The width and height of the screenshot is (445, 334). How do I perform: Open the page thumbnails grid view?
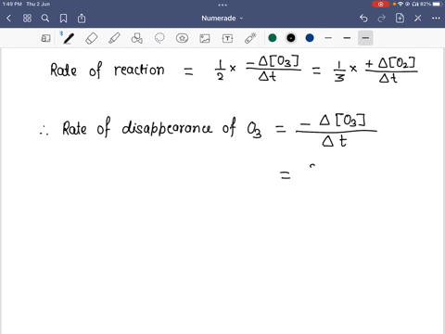27,19
